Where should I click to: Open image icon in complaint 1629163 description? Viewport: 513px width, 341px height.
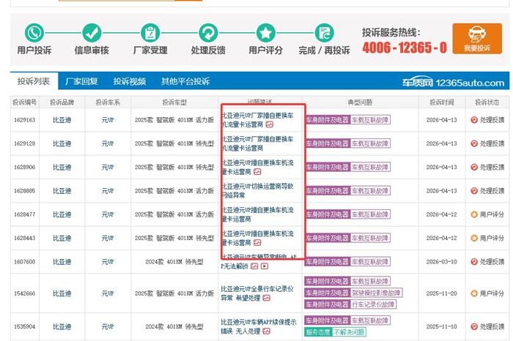pyautogui.click(x=269, y=124)
